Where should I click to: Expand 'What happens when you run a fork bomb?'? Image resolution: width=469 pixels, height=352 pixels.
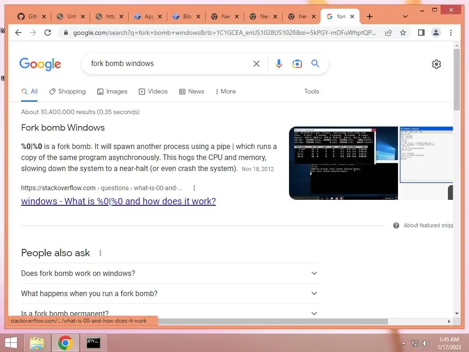pyautogui.click(x=170, y=293)
